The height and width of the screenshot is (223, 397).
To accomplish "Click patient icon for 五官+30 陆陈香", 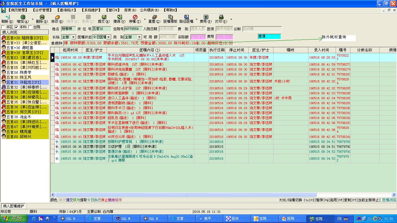I will point(4,38).
